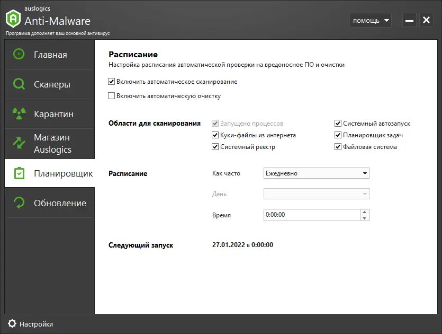Screen dimensions: 442x334
Task: Select the Планировщик scheduler icon
Action: tap(18, 173)
